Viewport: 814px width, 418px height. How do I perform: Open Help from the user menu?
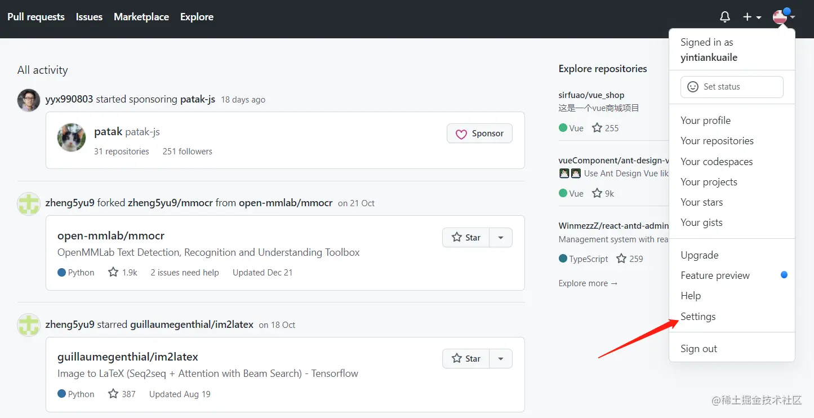point(732,296)
